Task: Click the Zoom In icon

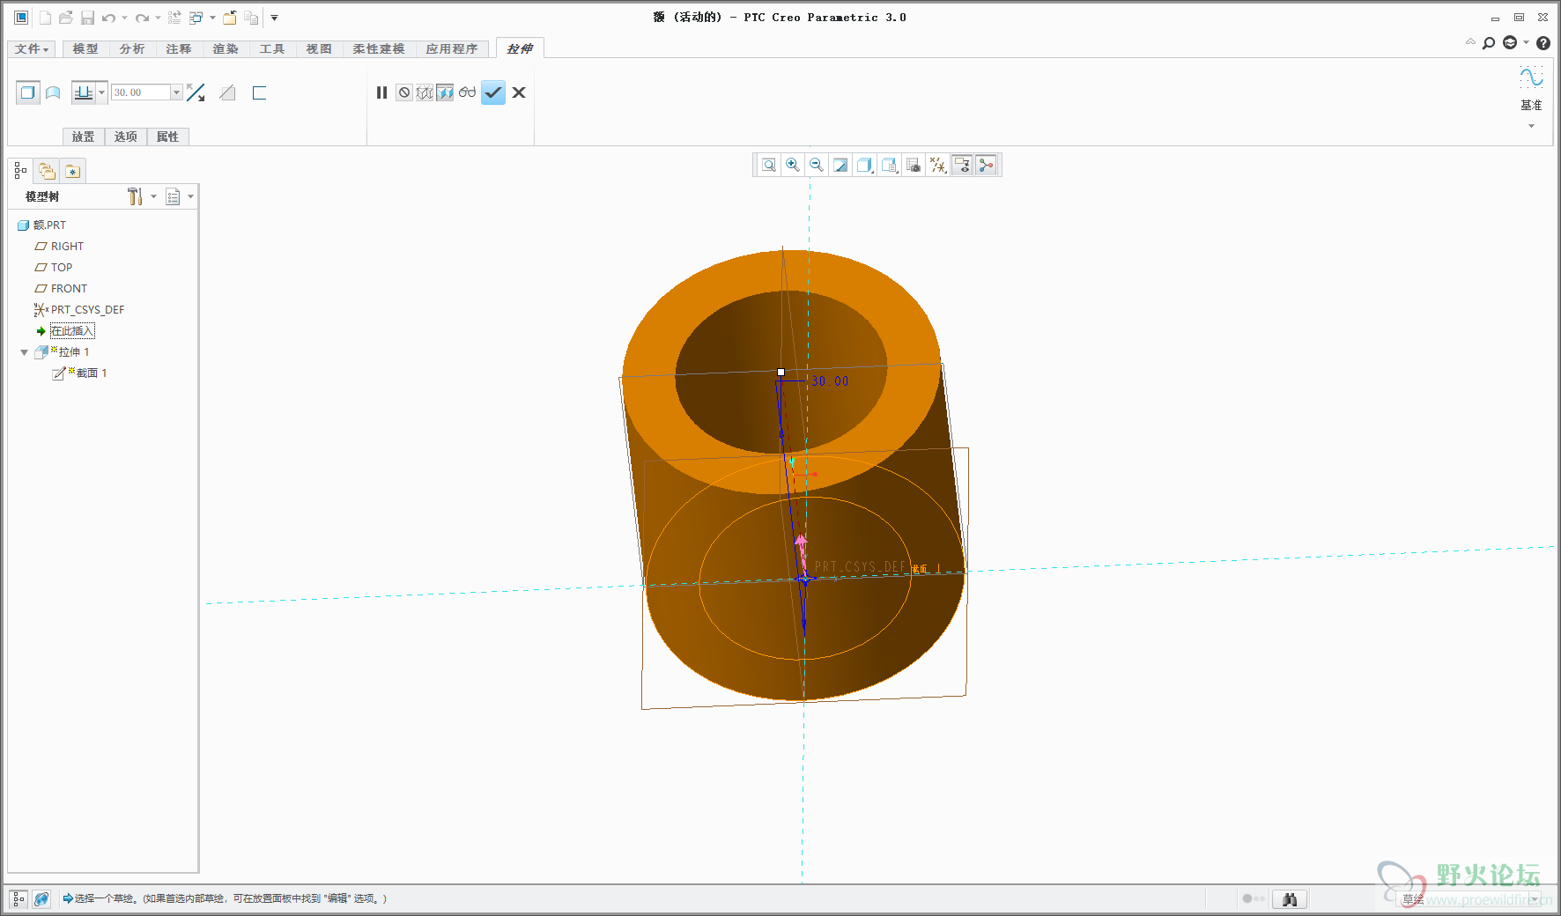Action: coord(793,165)
